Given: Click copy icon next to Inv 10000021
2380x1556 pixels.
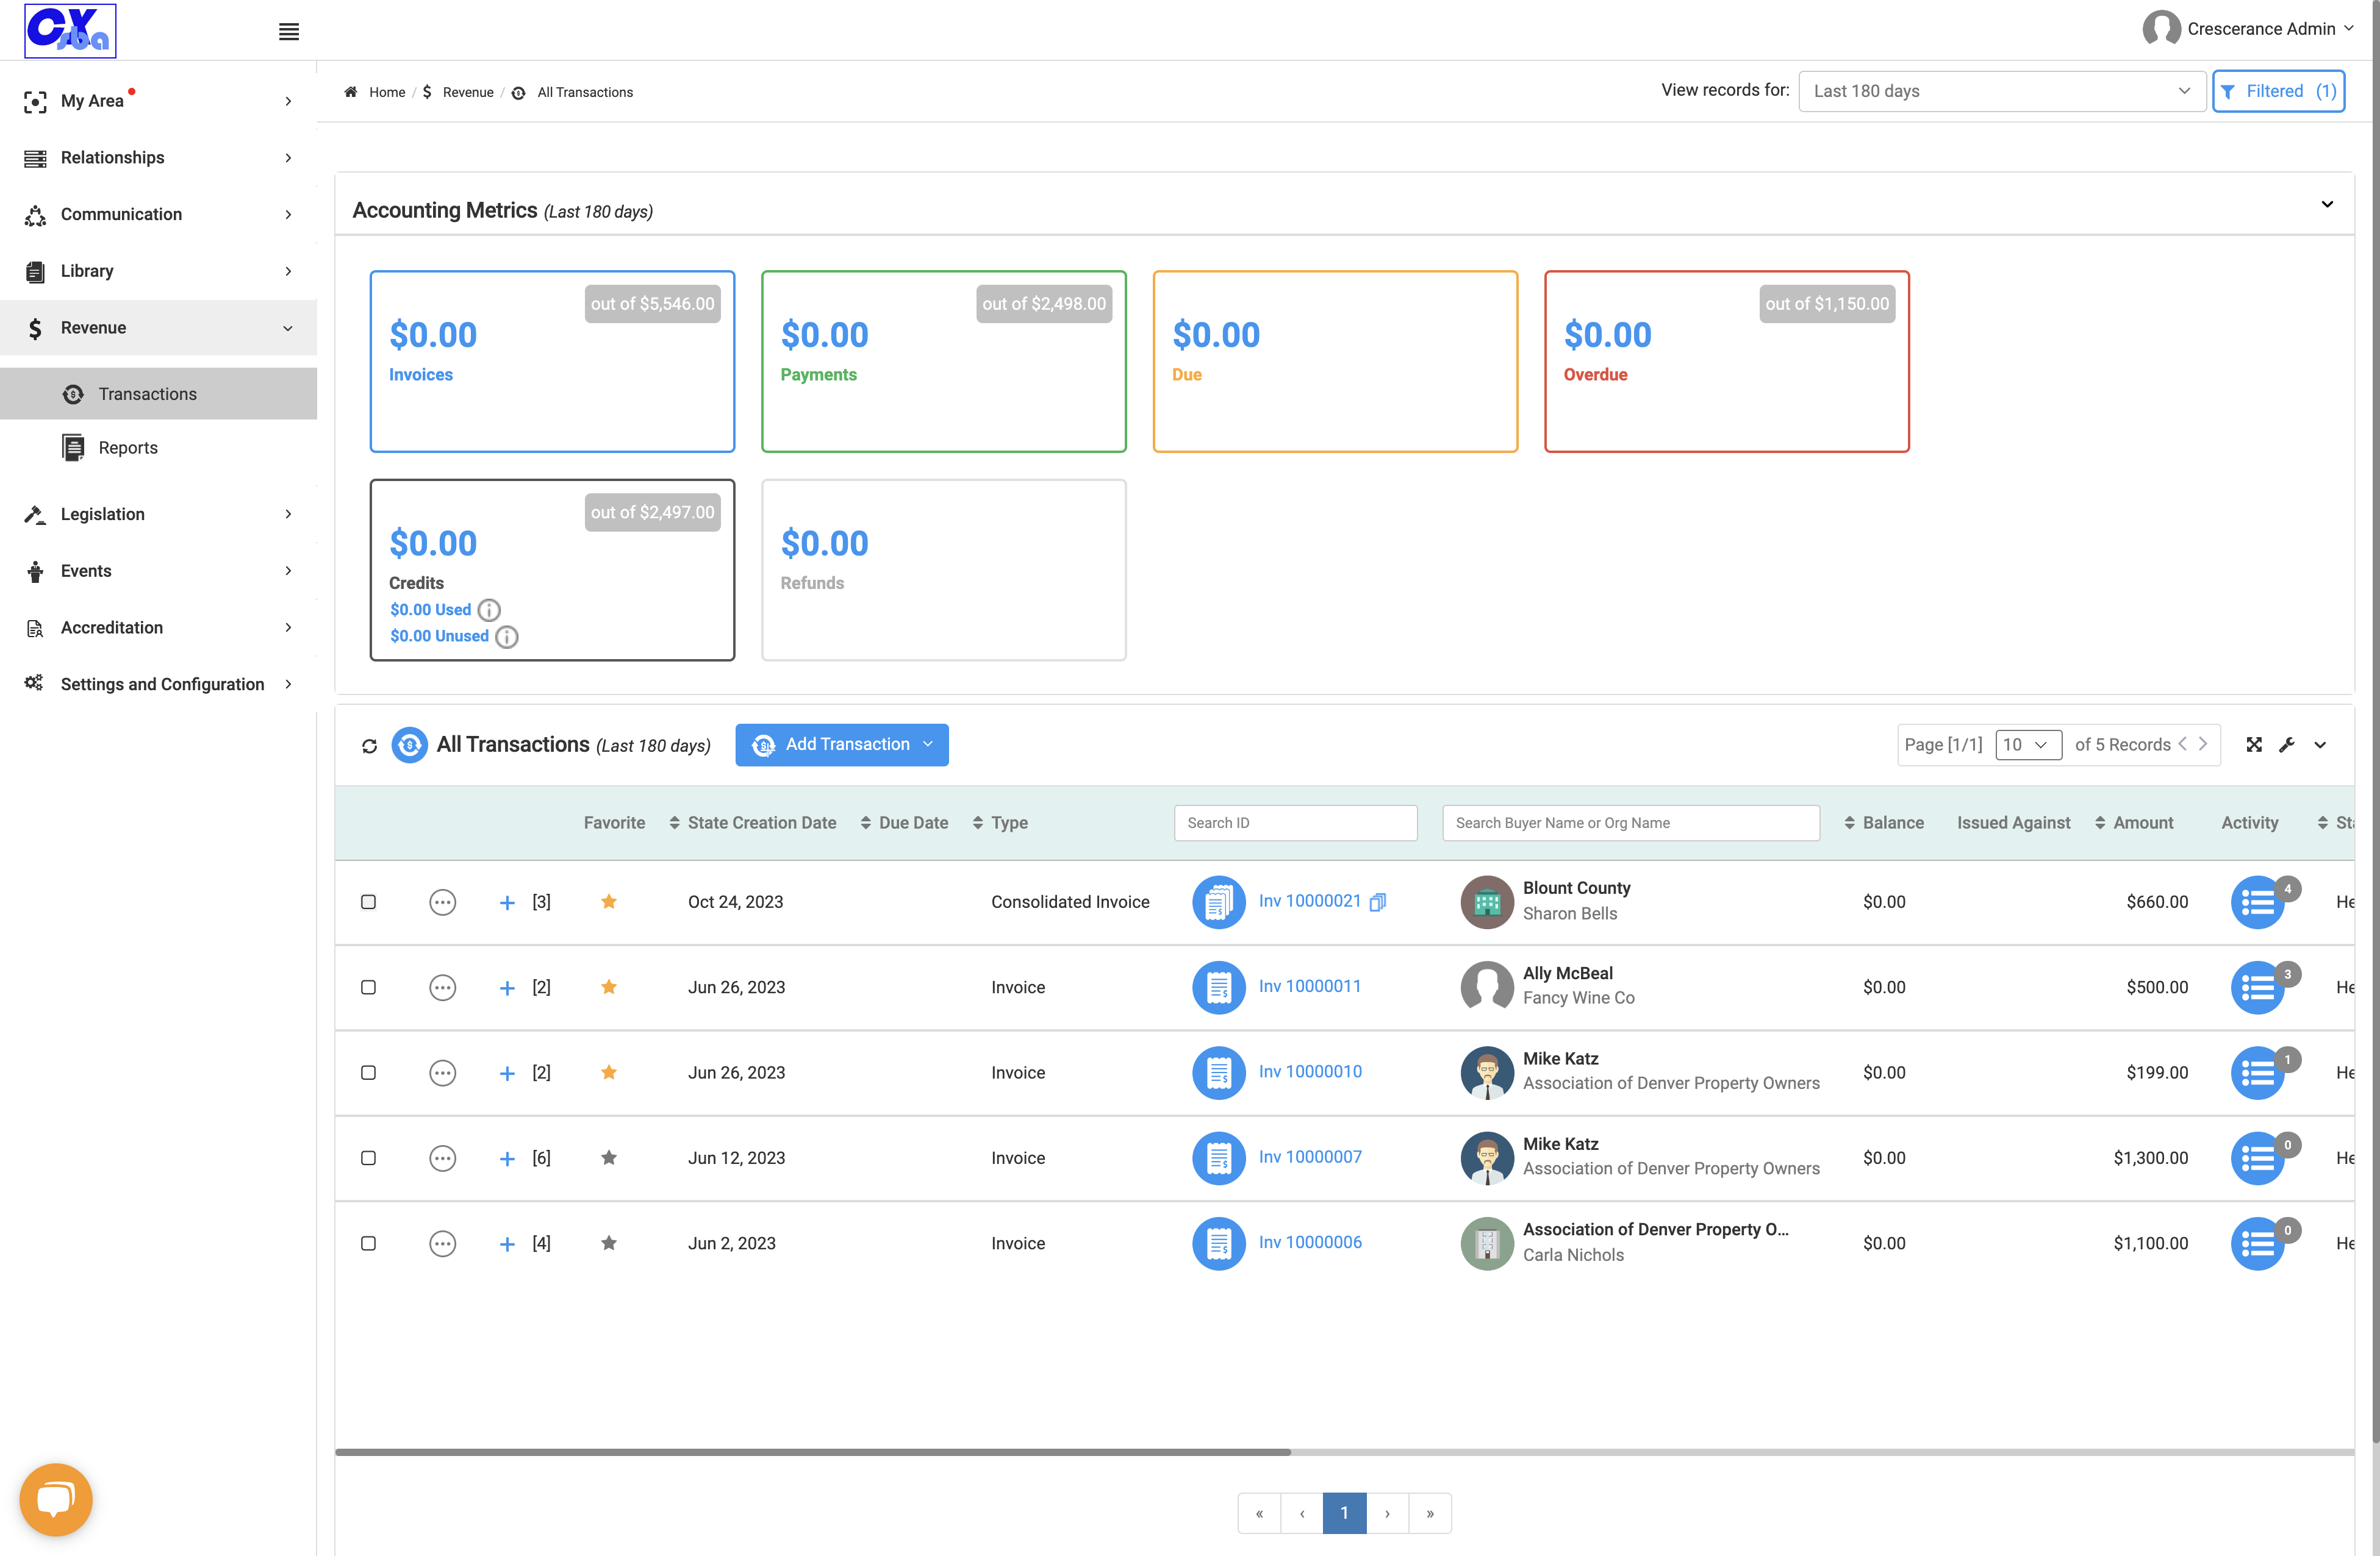Looking at the screenshot, I should [x=1377, y=902].
